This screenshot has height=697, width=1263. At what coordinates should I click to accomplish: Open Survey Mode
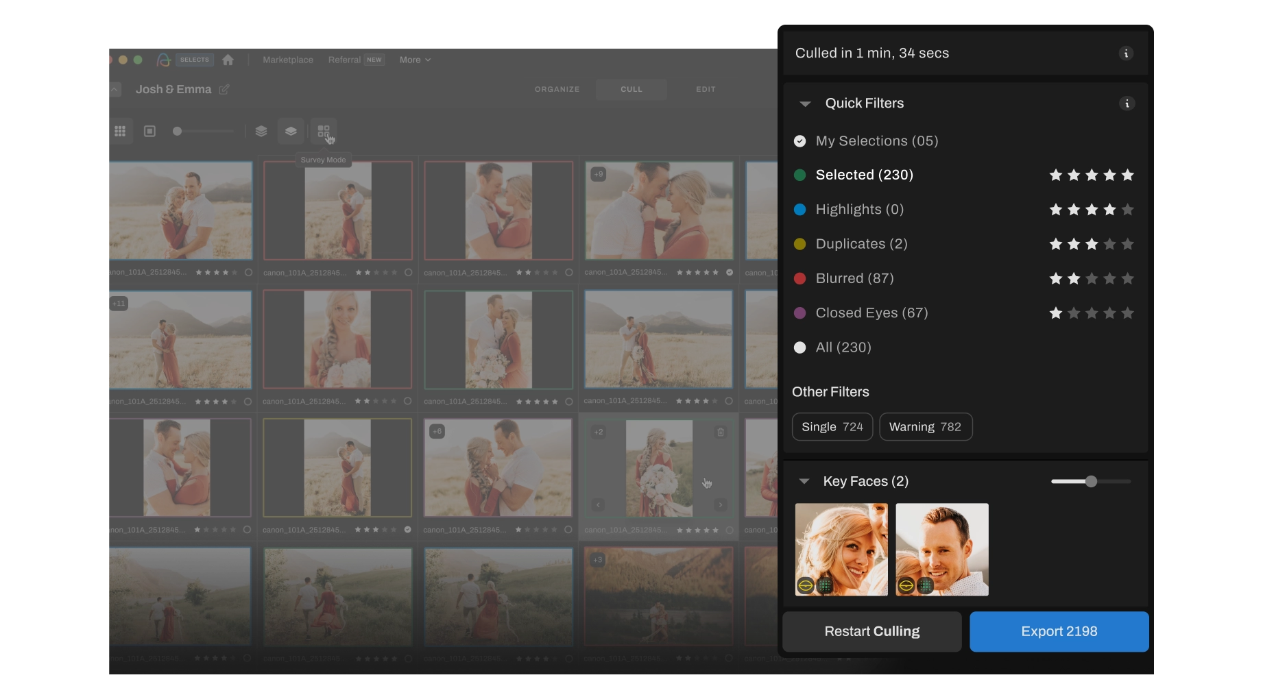pos(324,131)
